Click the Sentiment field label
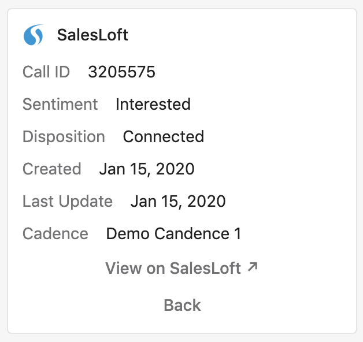The image size is (363, 342). pyautogui.click(x=60, y=104)
